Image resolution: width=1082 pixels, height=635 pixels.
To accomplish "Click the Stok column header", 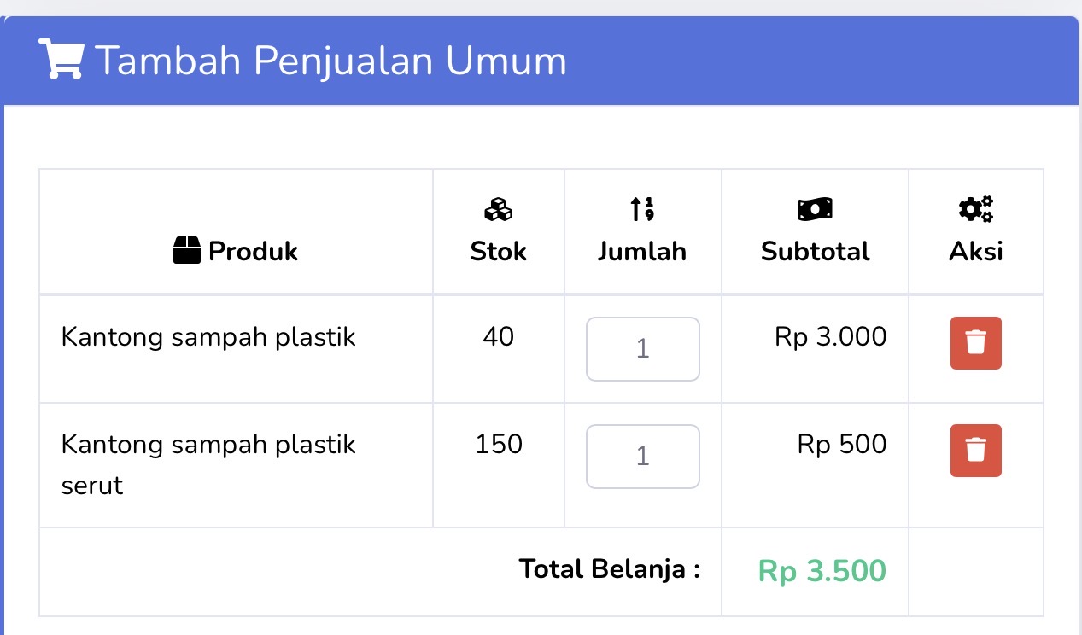I will (498, 251).
